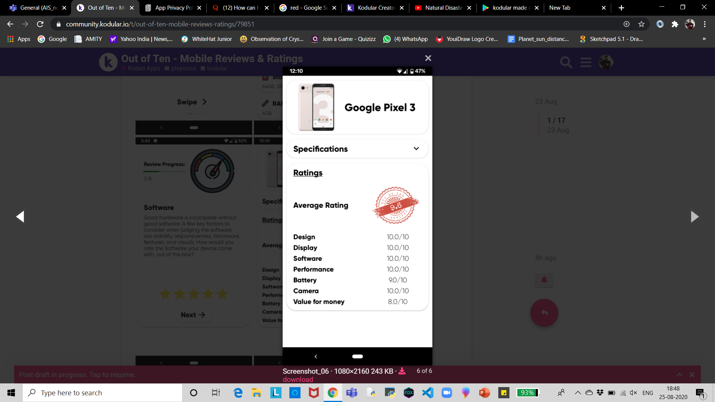Show hidden bookmarks with double chevron
The width and height of the screenshot is (715, 402).
tap(704, 39)
